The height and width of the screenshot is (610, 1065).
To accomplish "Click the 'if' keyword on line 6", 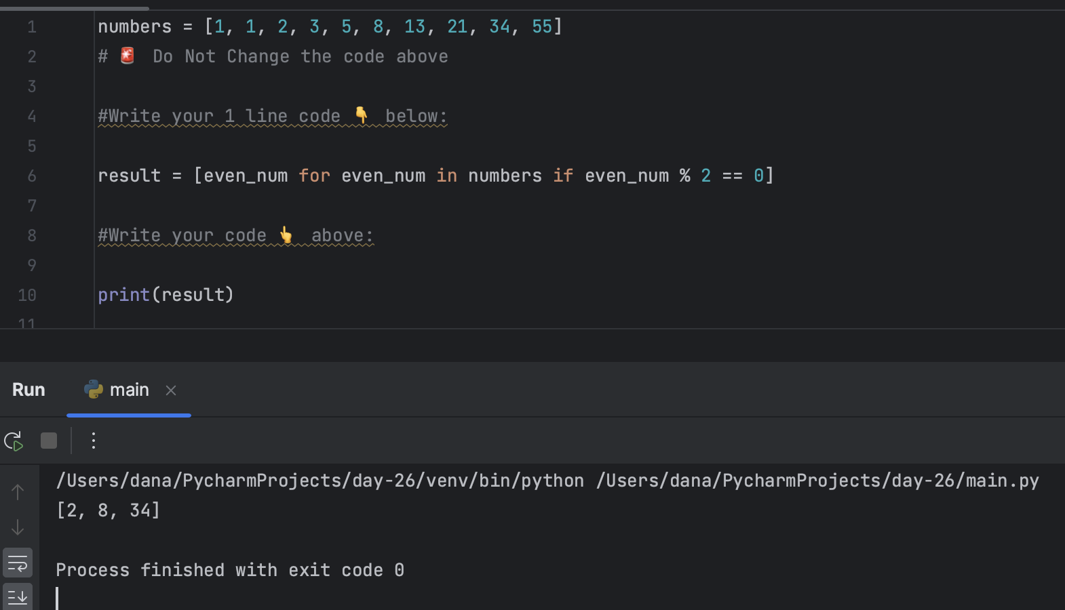I will click(x=563, y=176).
